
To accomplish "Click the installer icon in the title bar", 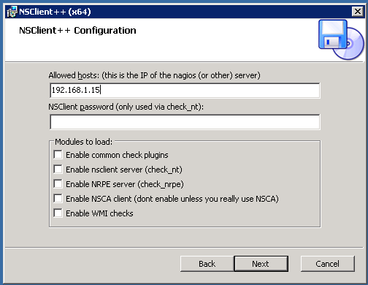I will pyautogui.click(x=12, y=12).
